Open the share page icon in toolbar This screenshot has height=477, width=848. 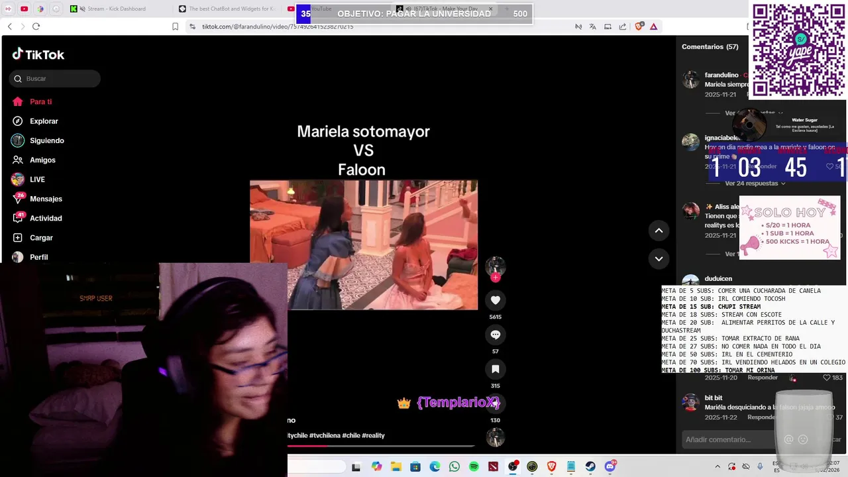[x=623, y=26]
